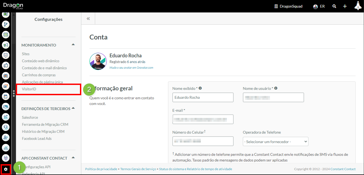Open the settings gear icon
Viewport: 364px width, 175px height.
coord(6,169)
